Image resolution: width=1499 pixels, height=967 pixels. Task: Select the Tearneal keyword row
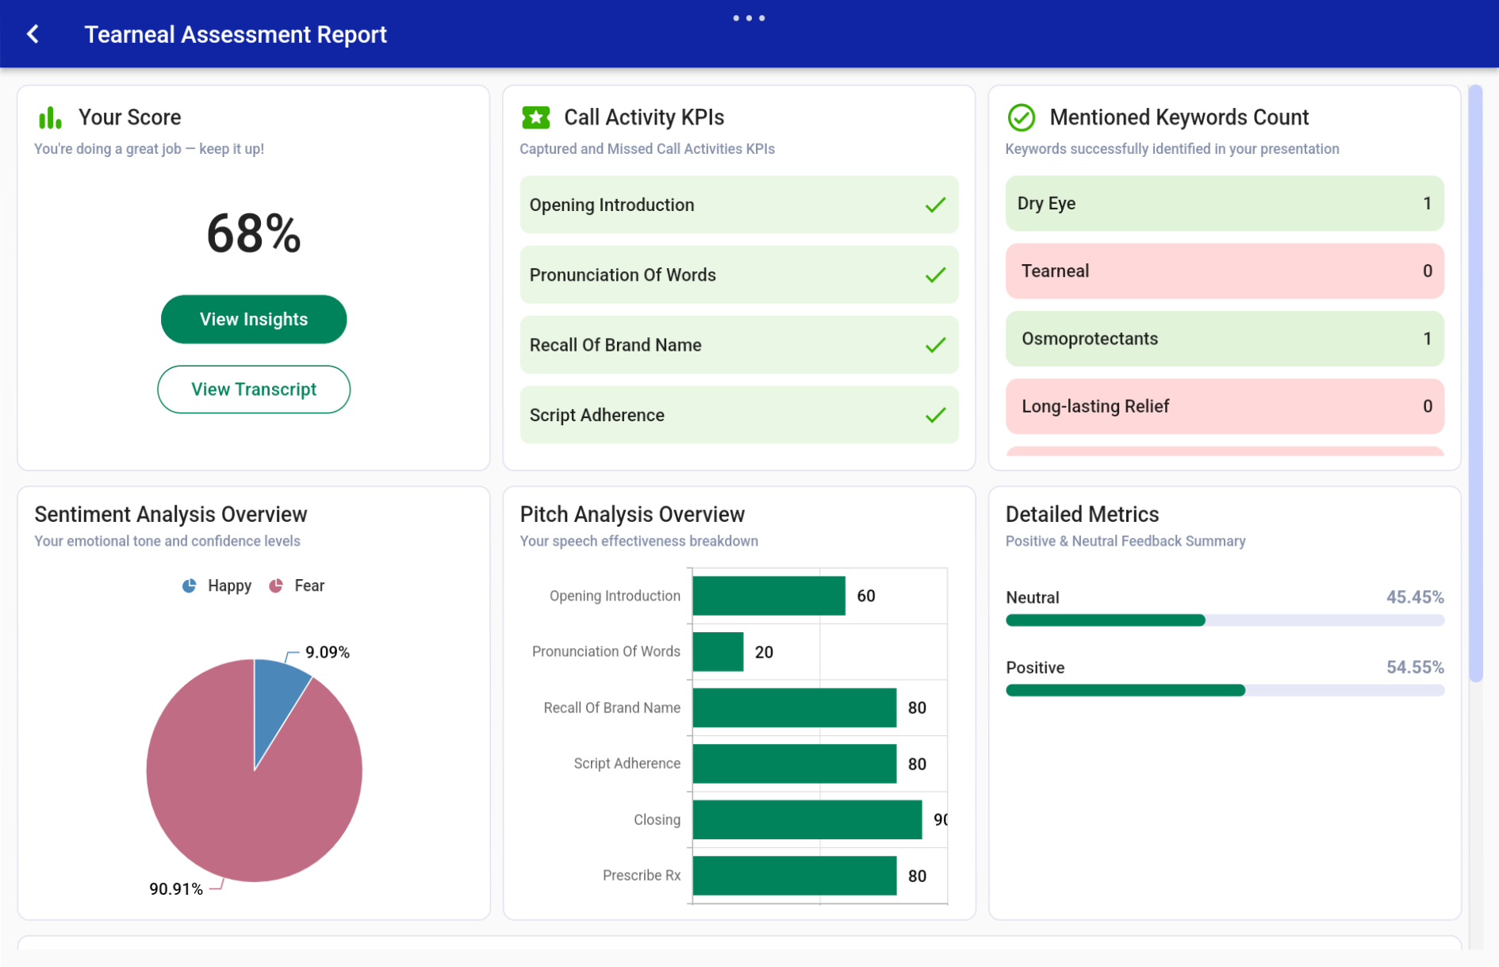[x=1225, y=271]
